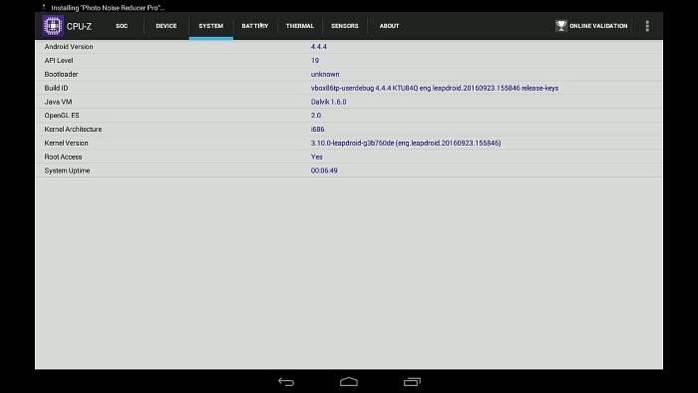Select the OpenGL ES label
698x393 pixels.
[62, 116]
